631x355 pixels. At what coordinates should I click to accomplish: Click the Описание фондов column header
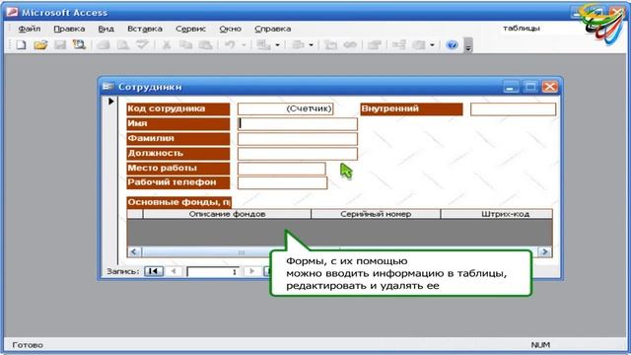click(227, 214)
